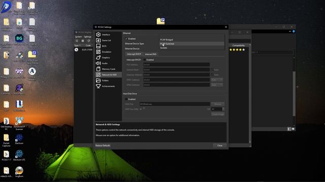Open the Advanced IP Scanner shortcut
The height and width of the screenshot is (182, 325).
click(19, 123)
